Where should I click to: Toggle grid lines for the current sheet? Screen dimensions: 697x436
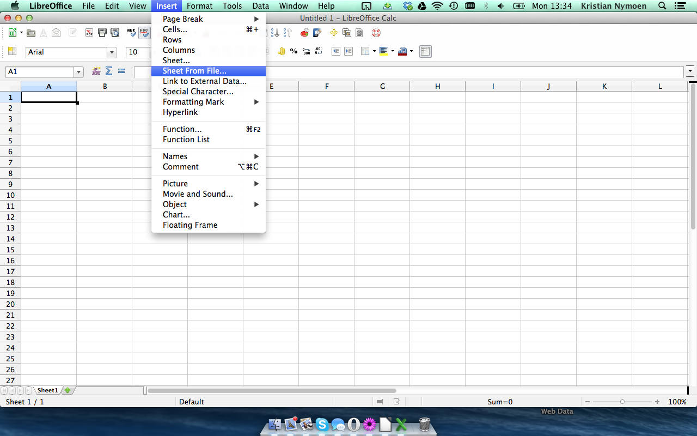pos(426,52)
